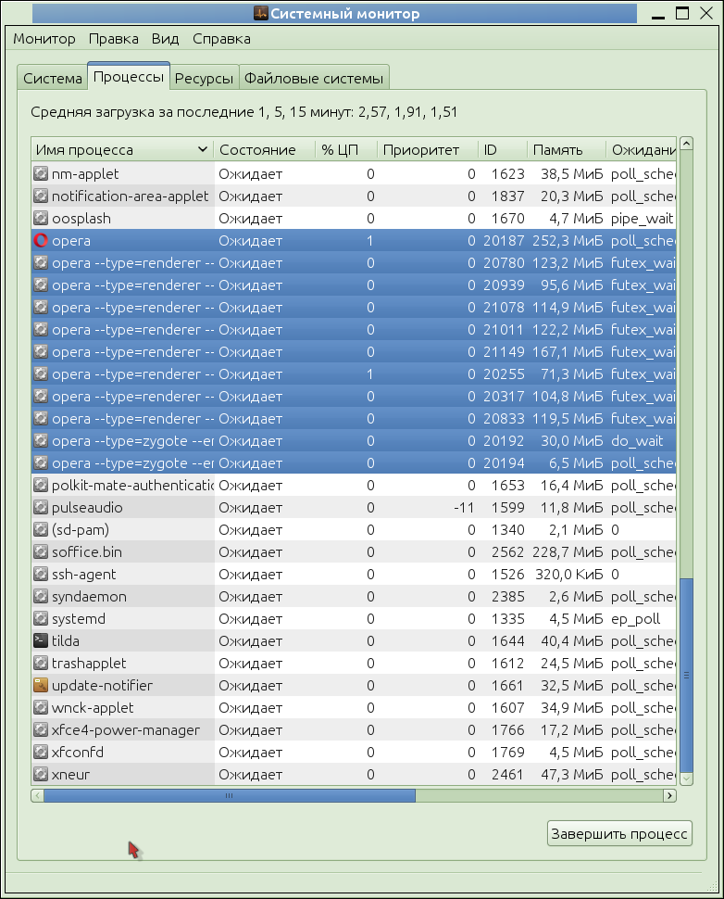Click the ssh-agent process icon
This screenshot has width=724, height=899.
pos(41,575)
